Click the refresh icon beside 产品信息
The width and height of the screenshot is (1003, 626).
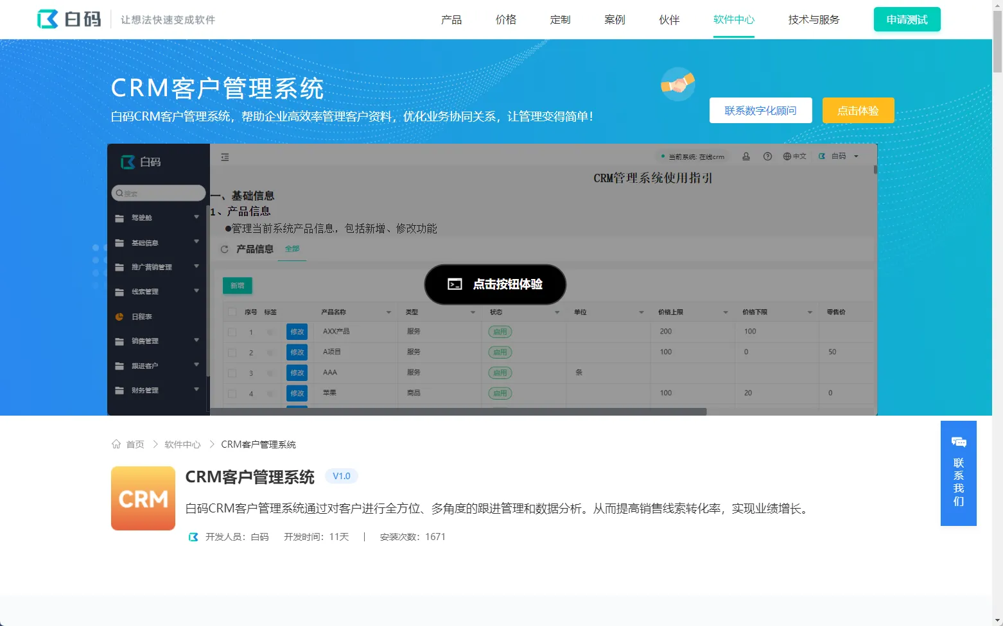224,250
